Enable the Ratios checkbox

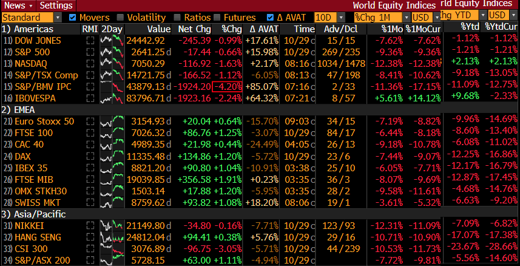tap(177, 17)
